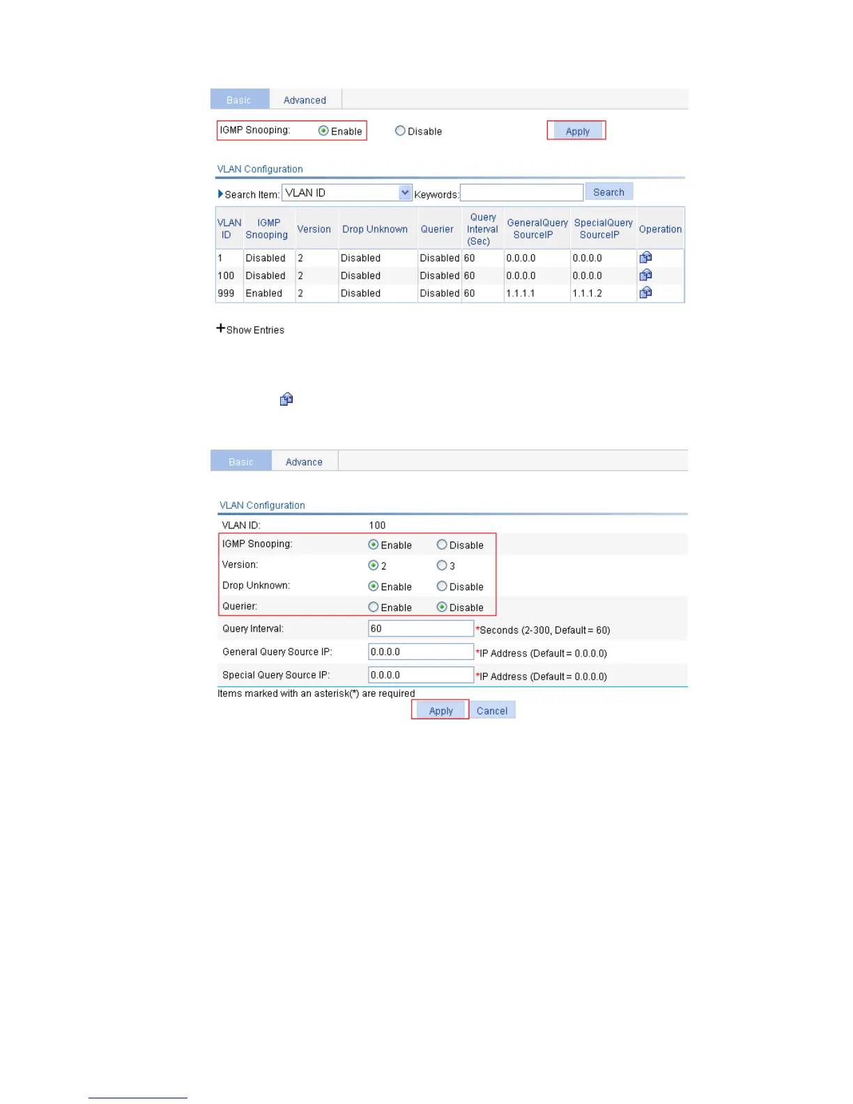Click the lower VLAN Configuration heading

point(262,505)
